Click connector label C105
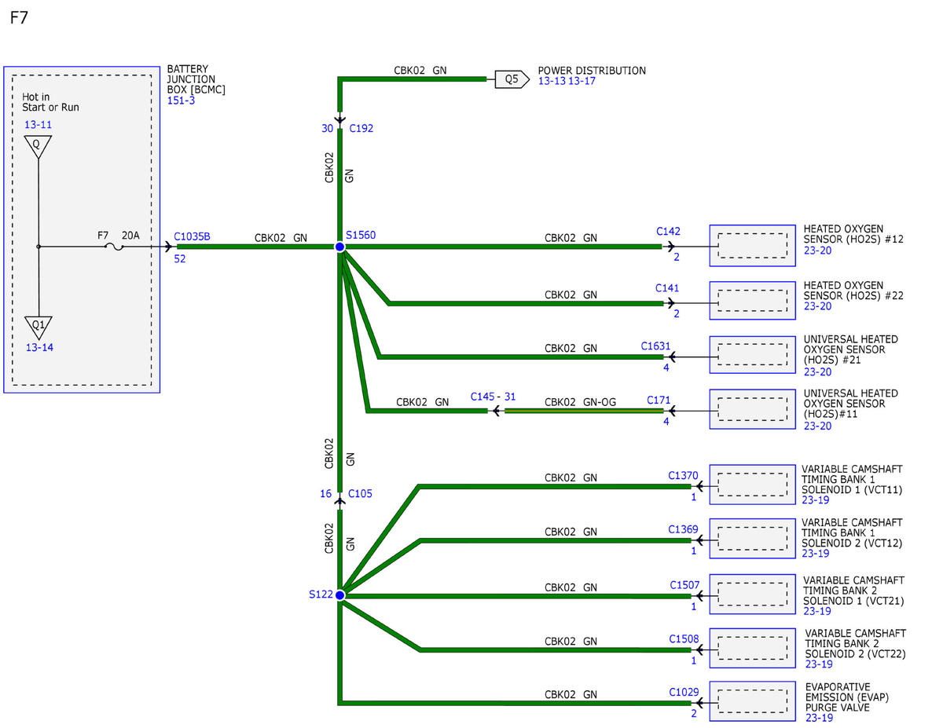The width and height of the screenshot is (943, 728). (x=361, y=494)
